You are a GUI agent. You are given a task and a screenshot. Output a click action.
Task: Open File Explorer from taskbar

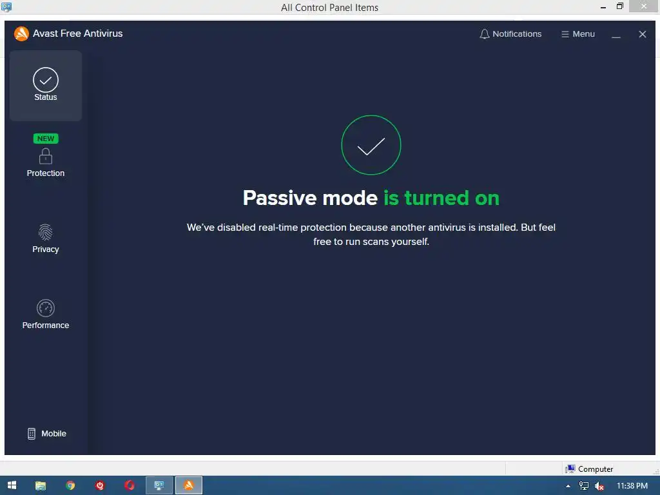tap(41, 485)
